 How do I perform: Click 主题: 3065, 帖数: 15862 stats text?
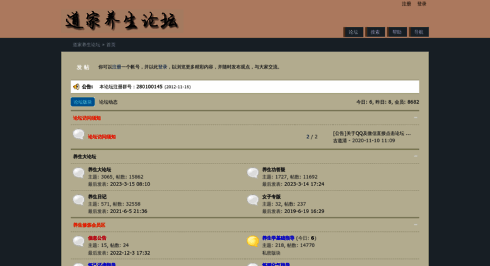pyautogui.click(x=115, y=177)
